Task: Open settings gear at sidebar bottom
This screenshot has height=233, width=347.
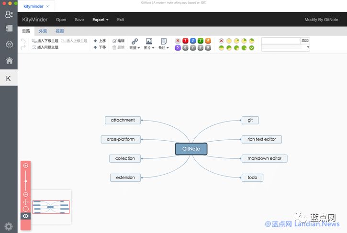Action: (x=9, y=226)
